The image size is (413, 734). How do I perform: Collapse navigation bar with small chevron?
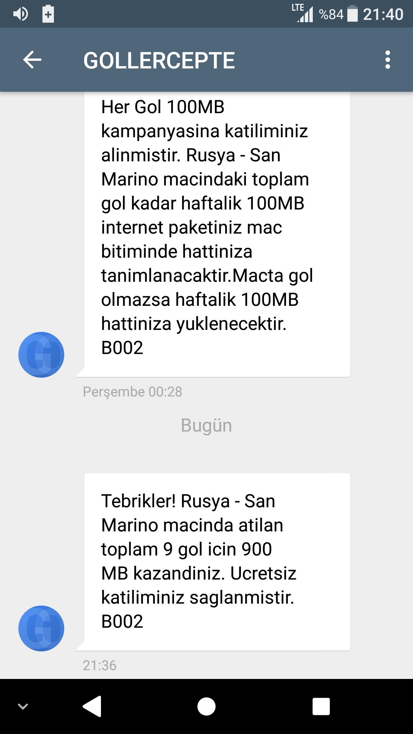(x=23, y=706)
